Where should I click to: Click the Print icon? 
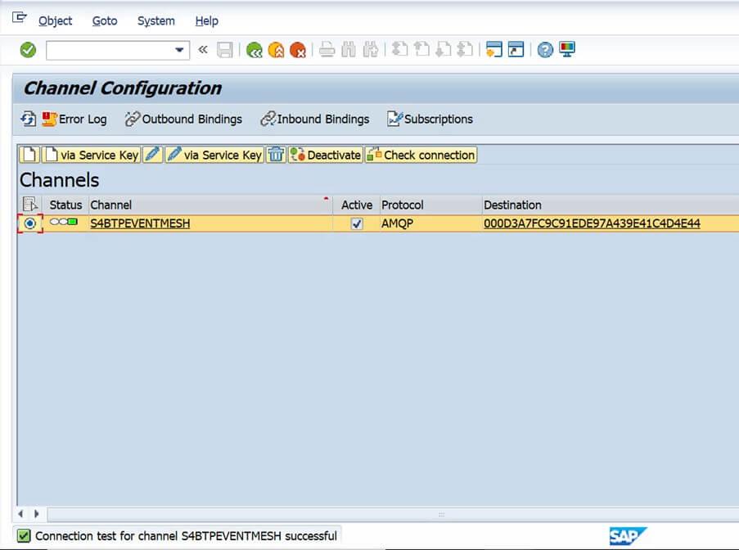coord(327,49)
